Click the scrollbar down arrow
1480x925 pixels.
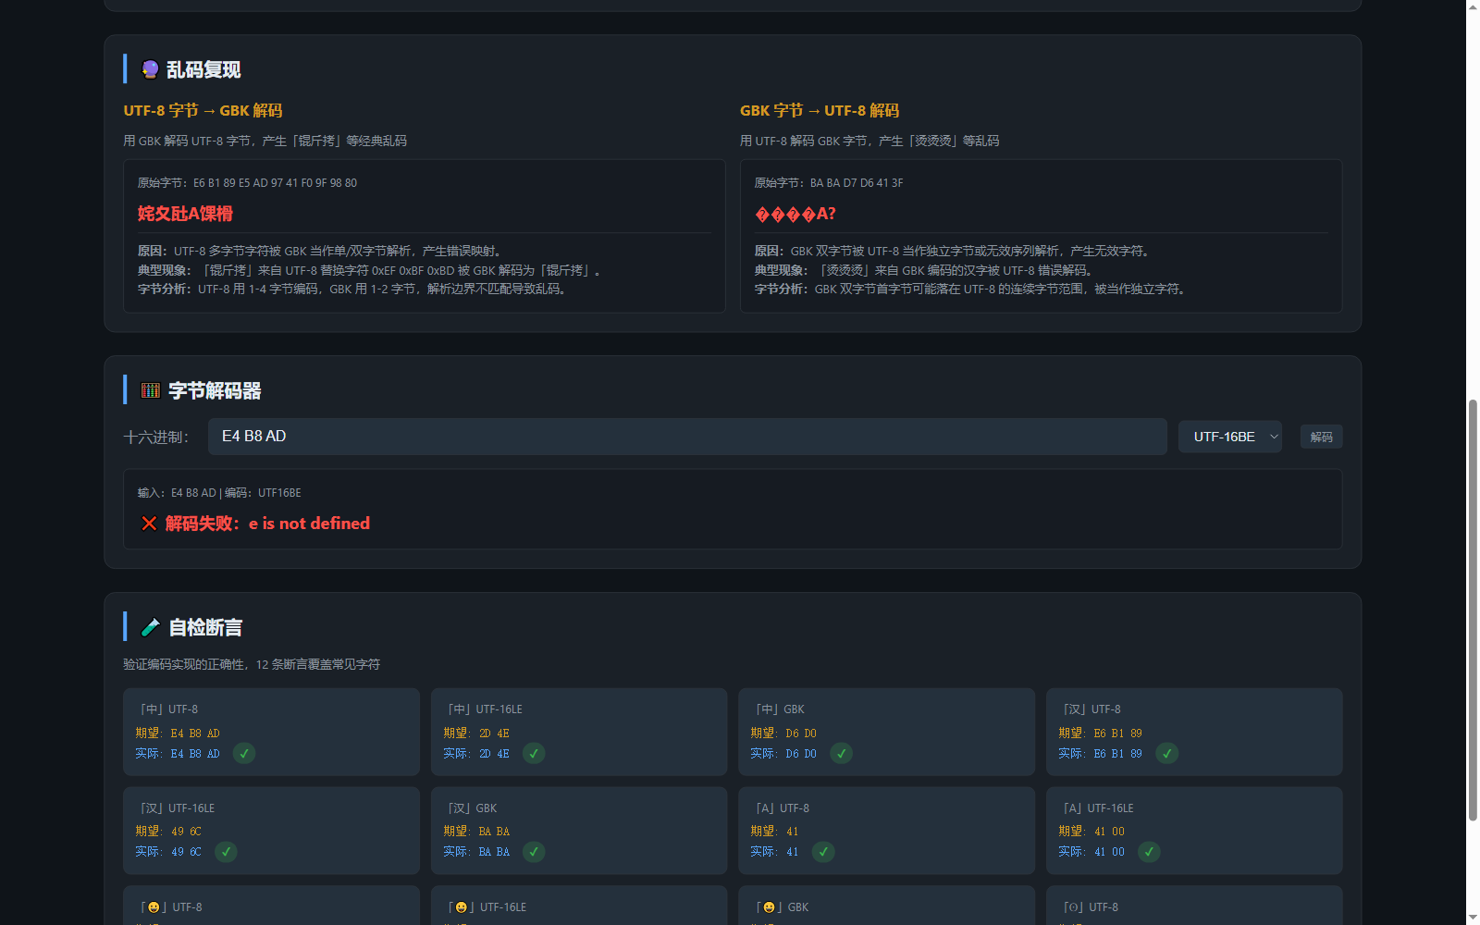tap(1473, 918)
